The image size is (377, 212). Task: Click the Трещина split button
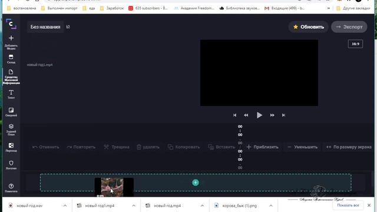[x=117, y=147]
